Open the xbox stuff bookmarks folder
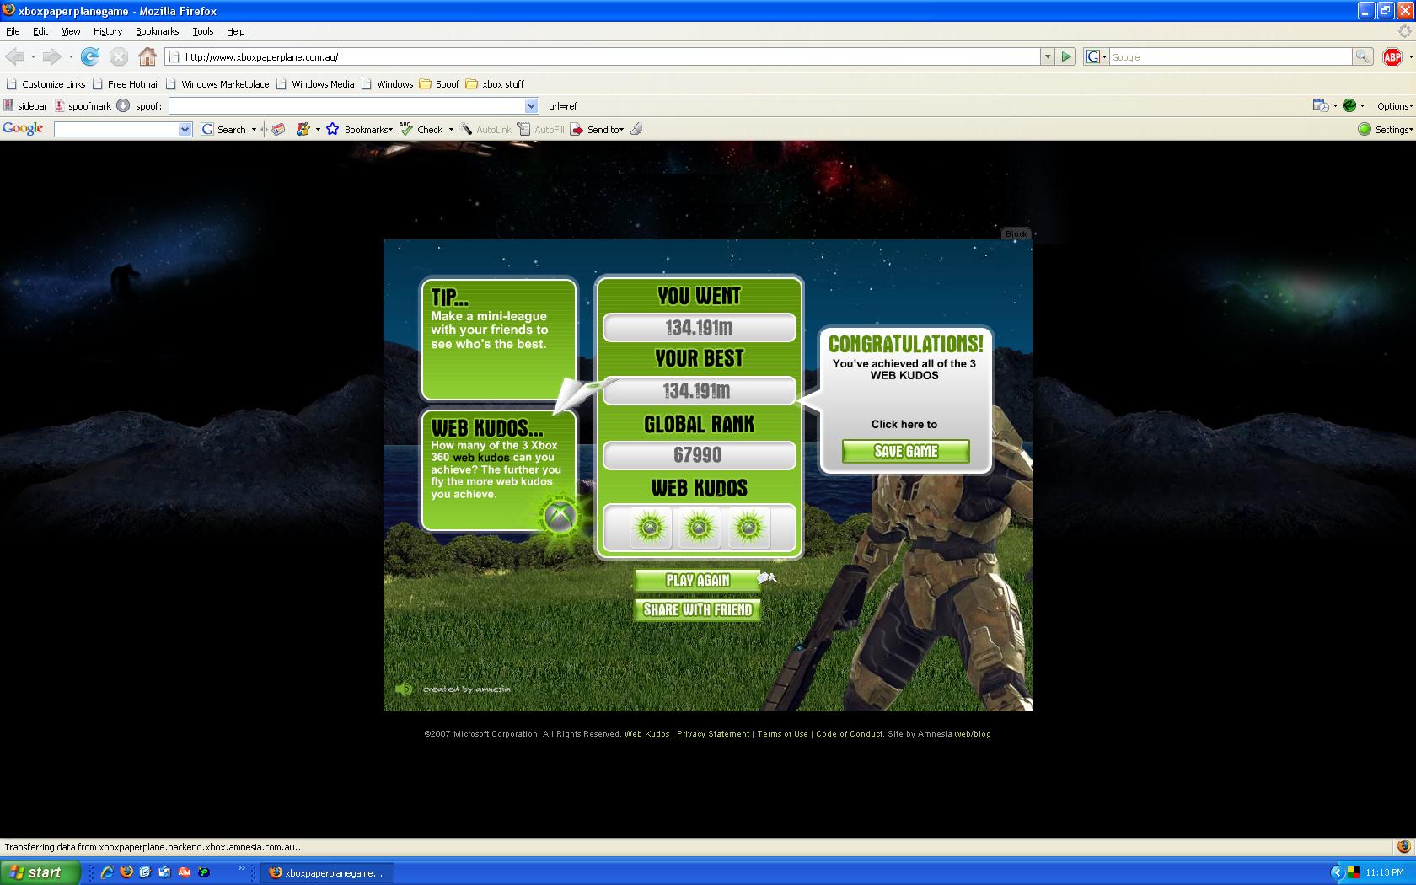The image size is (1416, 885). pyautogui.click(x=495, y=84)
